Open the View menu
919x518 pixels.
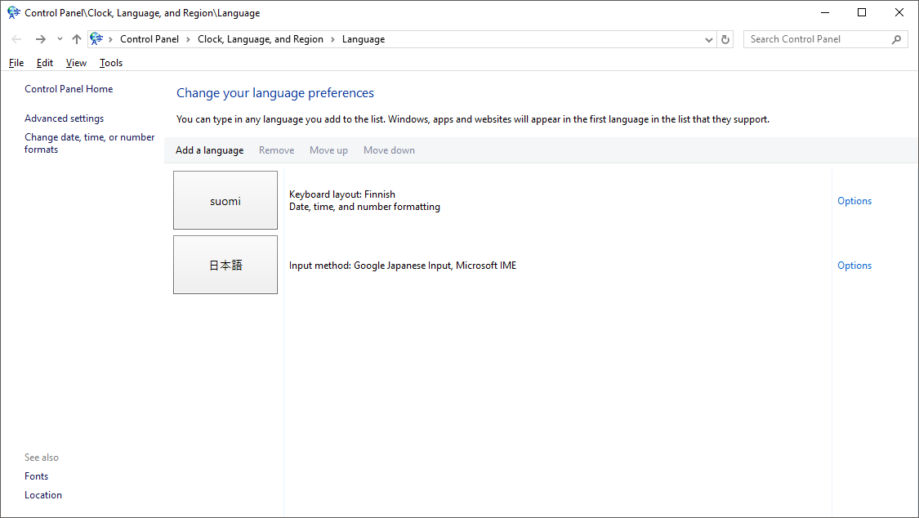coord(76,63)
